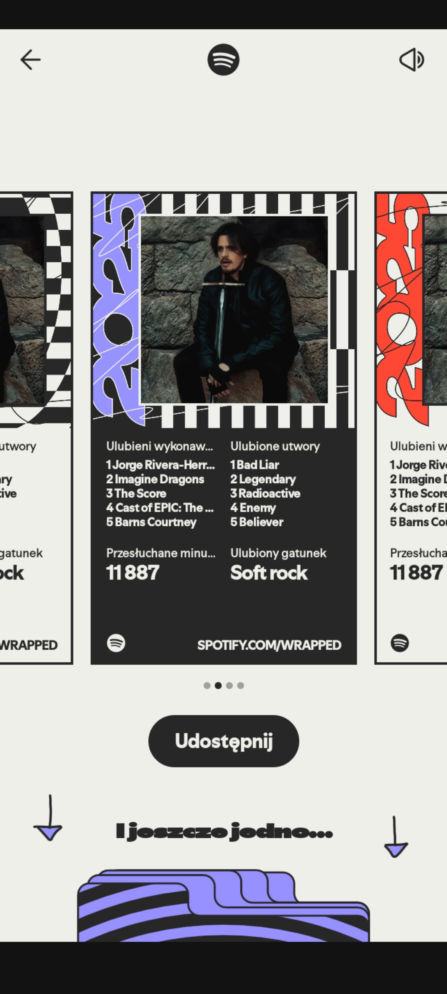Select the first carousel page dot

207,685
